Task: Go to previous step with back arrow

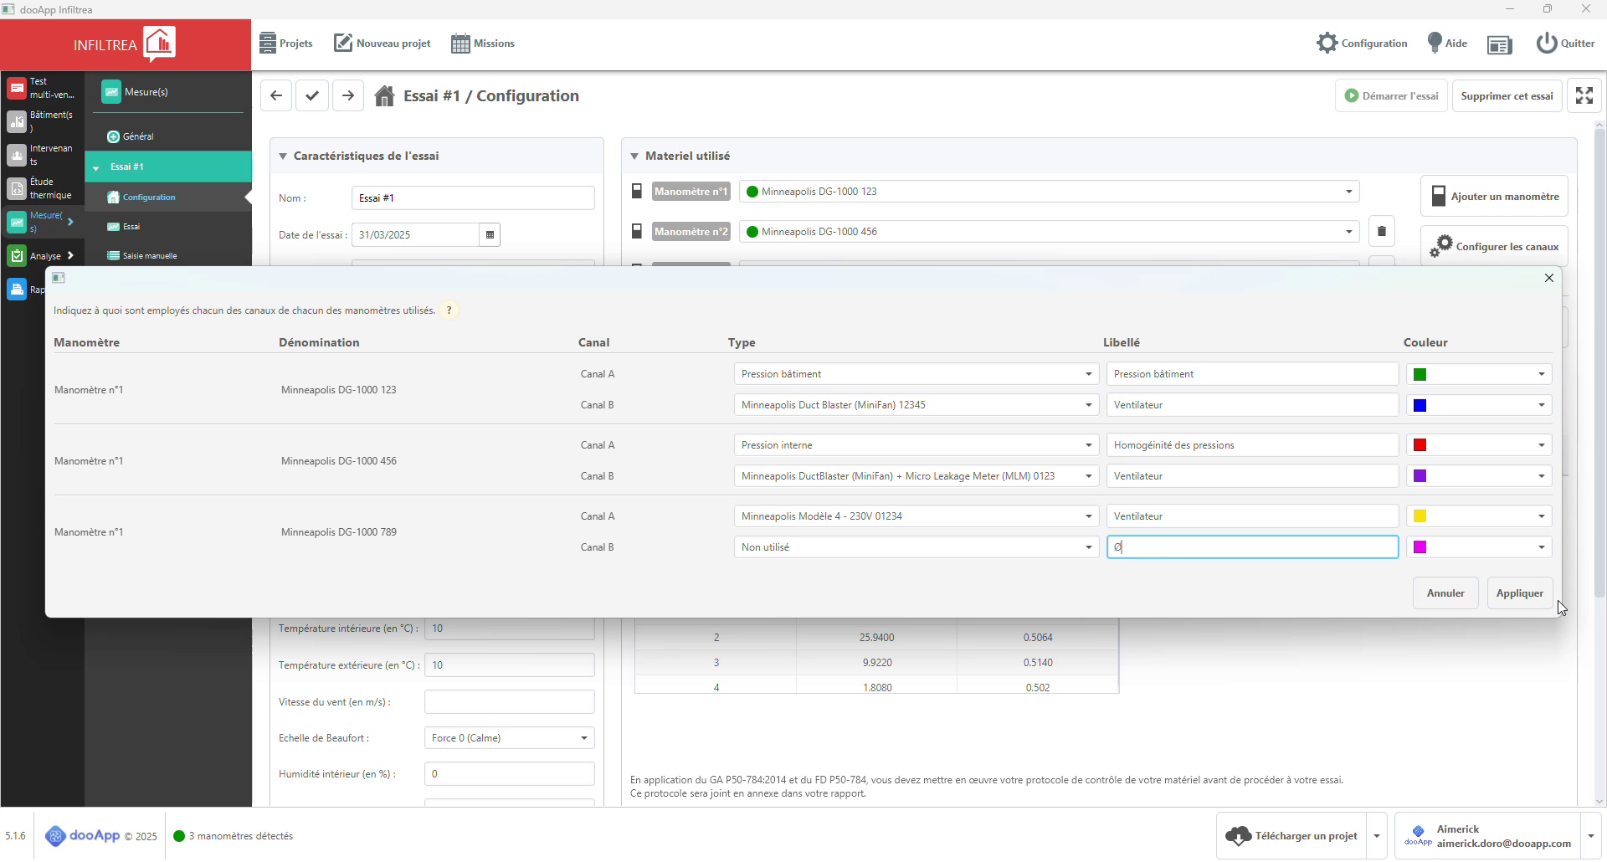Action: click(276, 96)
